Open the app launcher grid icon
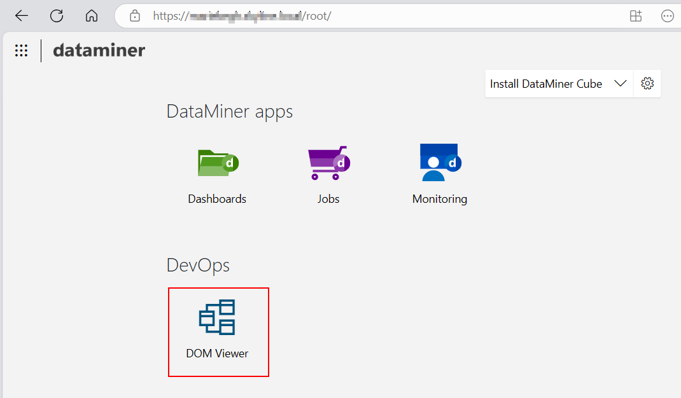Screen dimensions: 681x398 pos(21,50)
